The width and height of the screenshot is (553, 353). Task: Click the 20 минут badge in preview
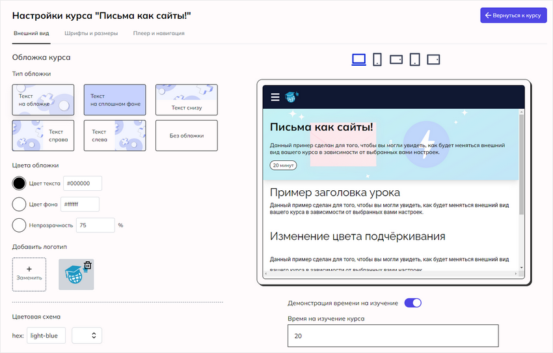coord(283,165)
